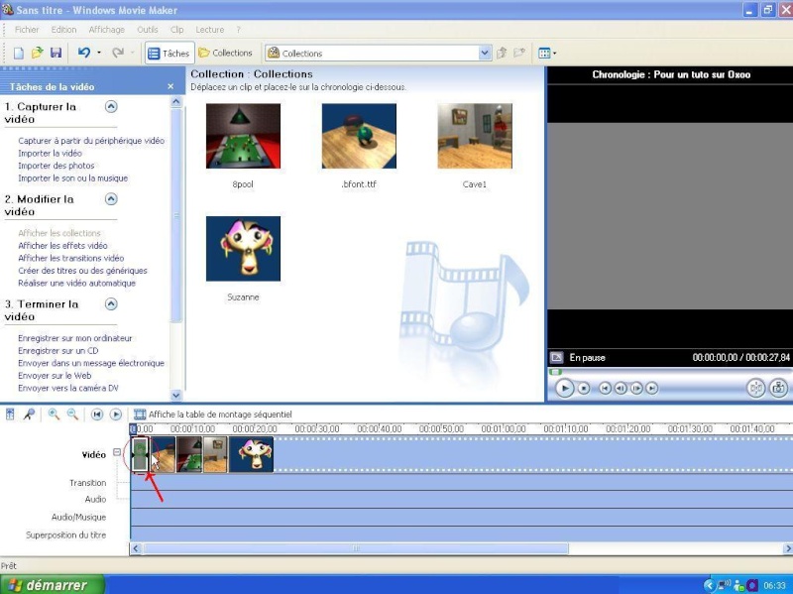Toggle the Collections pane button
Image resolution: width=793 pixels, height=594 pixels.
226,53
